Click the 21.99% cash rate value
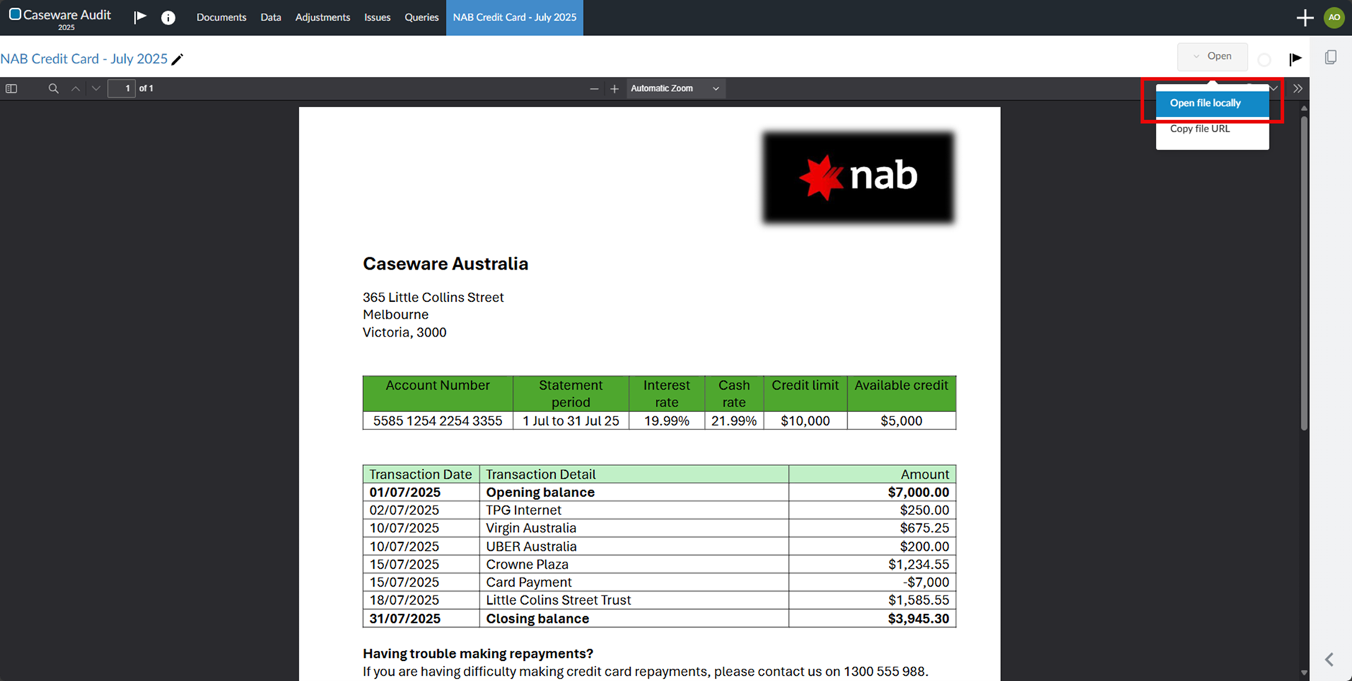The image size is (1352, 681). [734, 421]
